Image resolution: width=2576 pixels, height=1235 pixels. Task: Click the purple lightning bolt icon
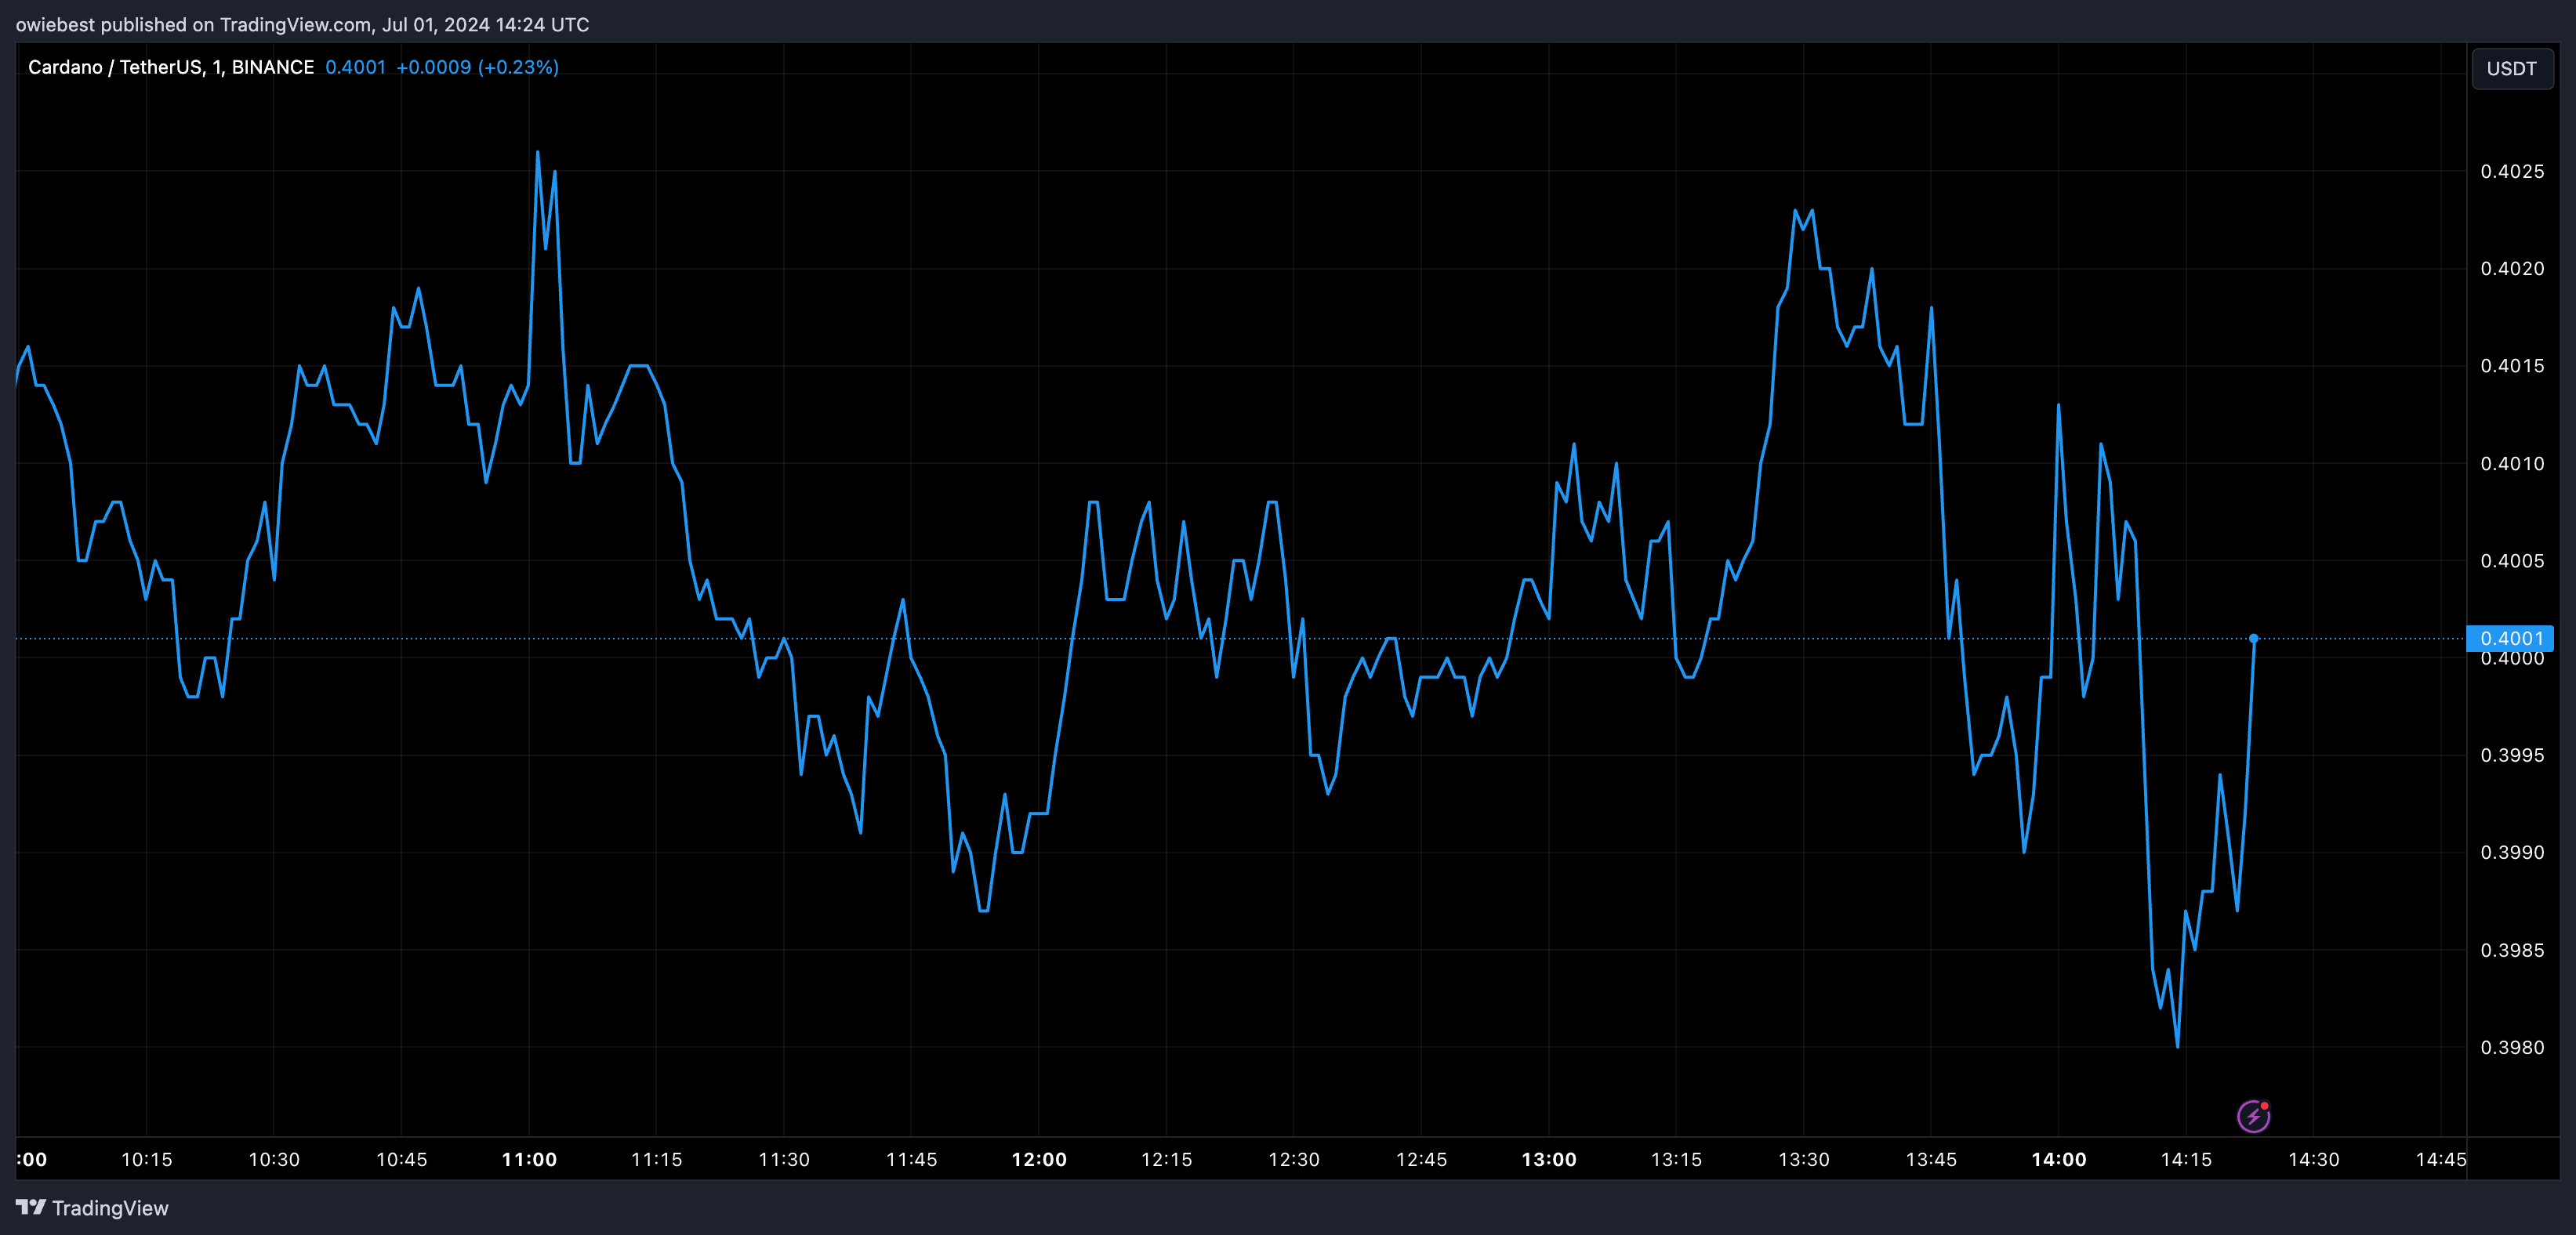click(2253, 1116)
